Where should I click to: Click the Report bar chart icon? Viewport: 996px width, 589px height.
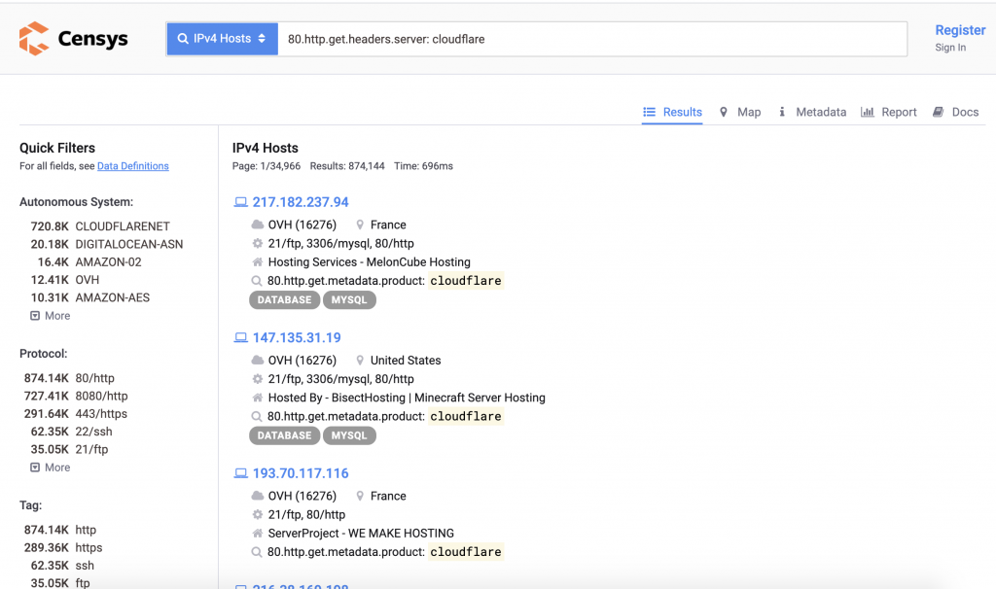868,112
